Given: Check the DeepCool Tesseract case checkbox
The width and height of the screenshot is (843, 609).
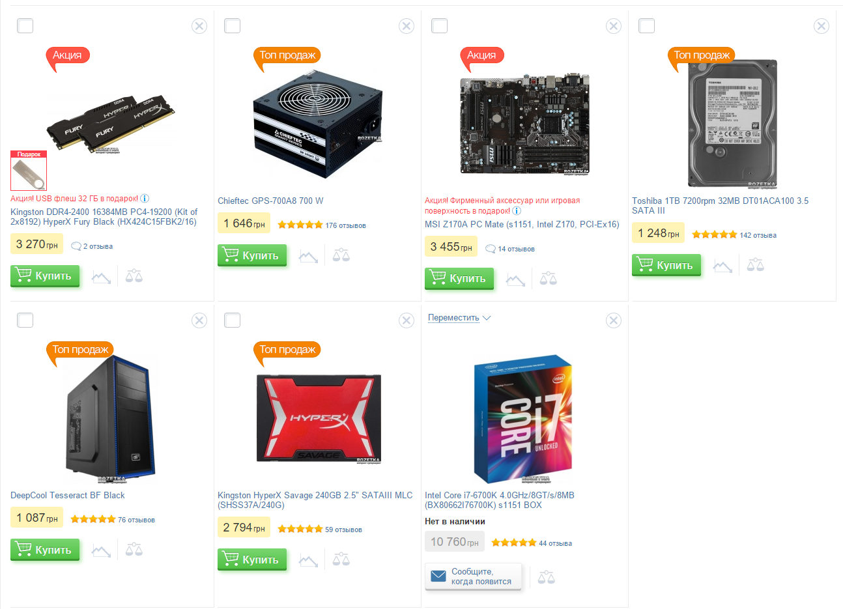Looking at the screenshot, I should pos(25,320).
